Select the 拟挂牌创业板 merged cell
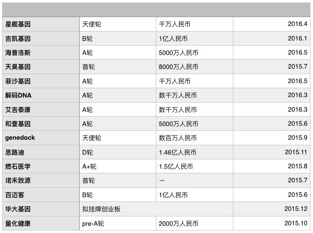 (x=156, y=209)
